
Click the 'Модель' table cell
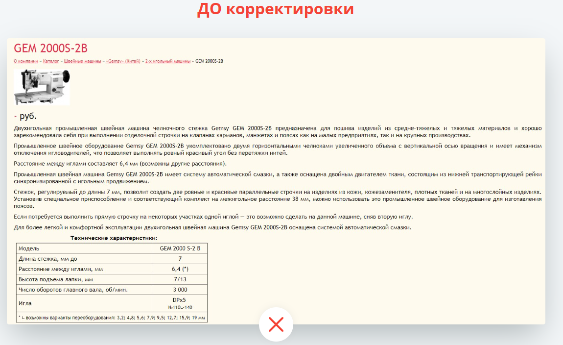[x=85, y=248]
